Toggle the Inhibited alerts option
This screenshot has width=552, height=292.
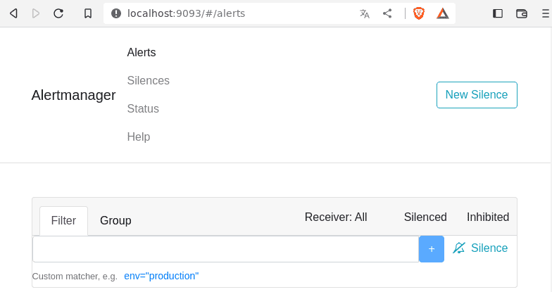pyautogui.click(x=487, y=217)
